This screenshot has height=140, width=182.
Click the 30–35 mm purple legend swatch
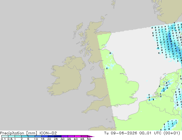coord(65,136)
